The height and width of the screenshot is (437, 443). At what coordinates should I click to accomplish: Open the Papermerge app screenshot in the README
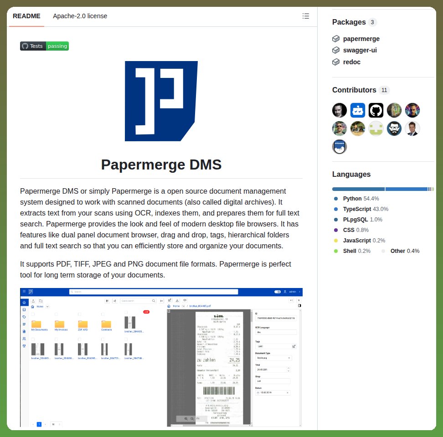tap(161, 357)
